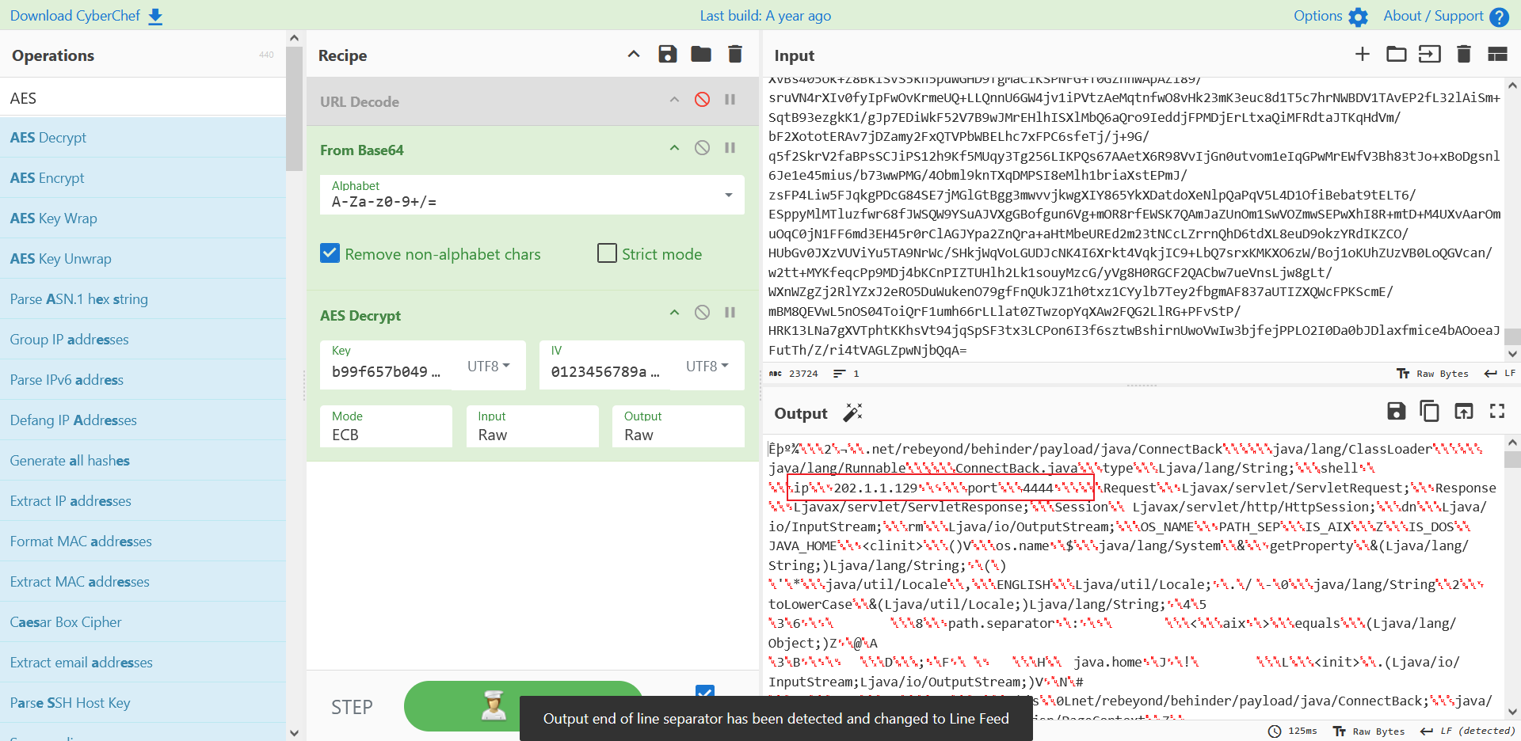Click the Output magic wand icon
Image resolution: width=1521 pixels, height=741 pixels.
(x=852, y=412)
